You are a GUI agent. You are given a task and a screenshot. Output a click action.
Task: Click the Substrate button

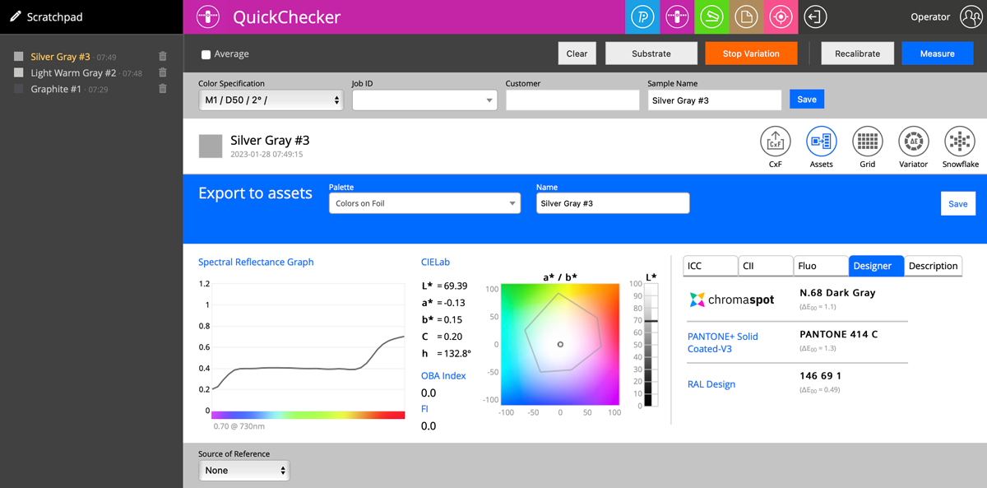651,53
